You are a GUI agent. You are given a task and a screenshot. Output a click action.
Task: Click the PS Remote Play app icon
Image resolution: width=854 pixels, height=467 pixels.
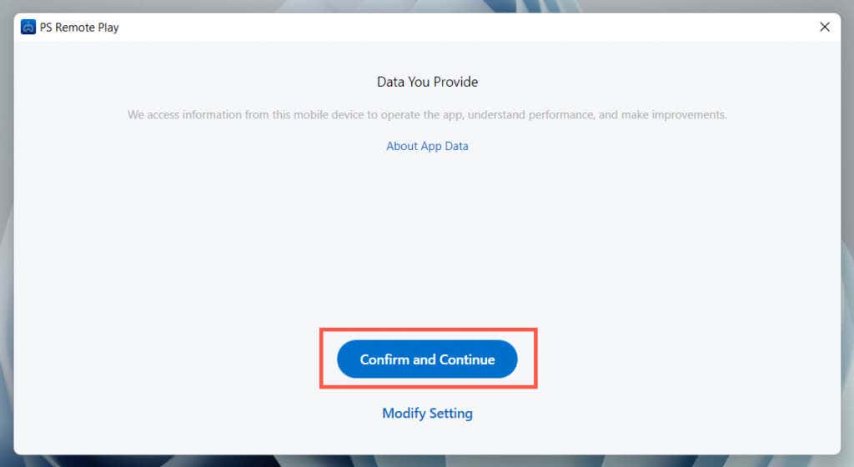[28, 27]
